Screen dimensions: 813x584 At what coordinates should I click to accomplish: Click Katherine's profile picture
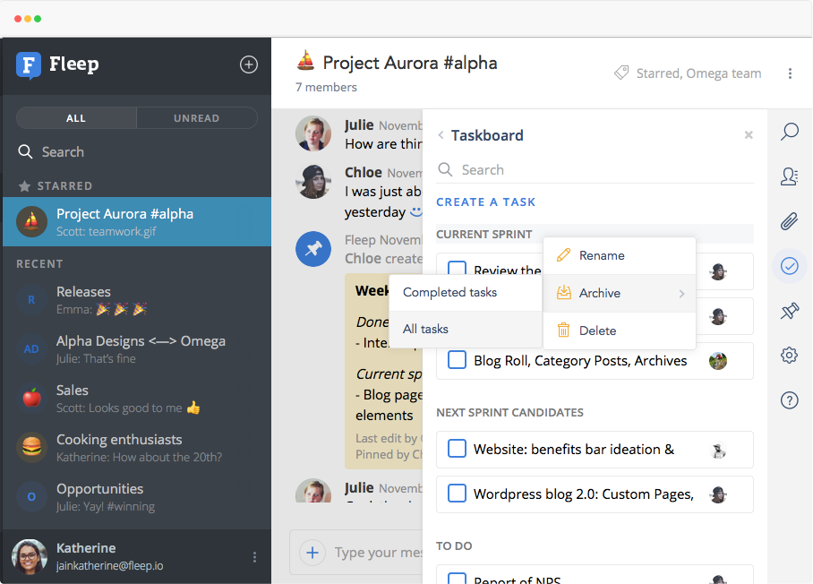[x=30, y=556]
